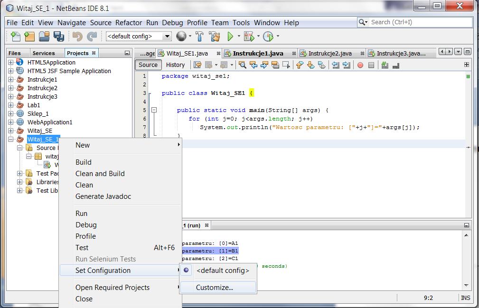Click the New File toolbar icon

tap(15, 37)
